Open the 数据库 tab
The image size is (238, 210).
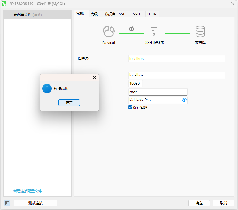[110, 14]
